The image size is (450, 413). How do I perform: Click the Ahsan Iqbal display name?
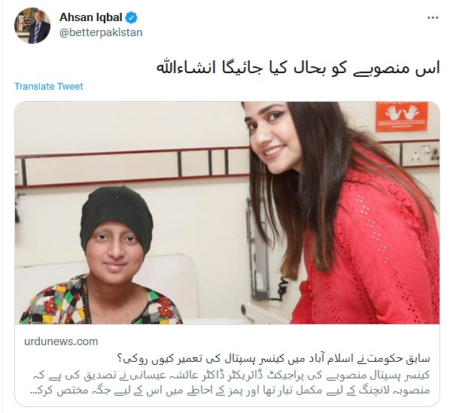tap(91, 17)
